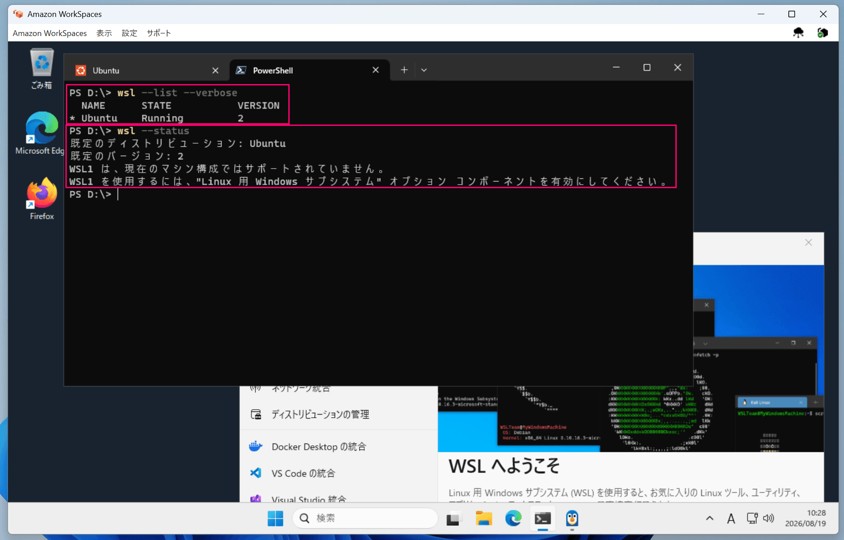Click the PowerShell tab logo icon
Screen dimensions: 844x540
click(x=241, y=70)
